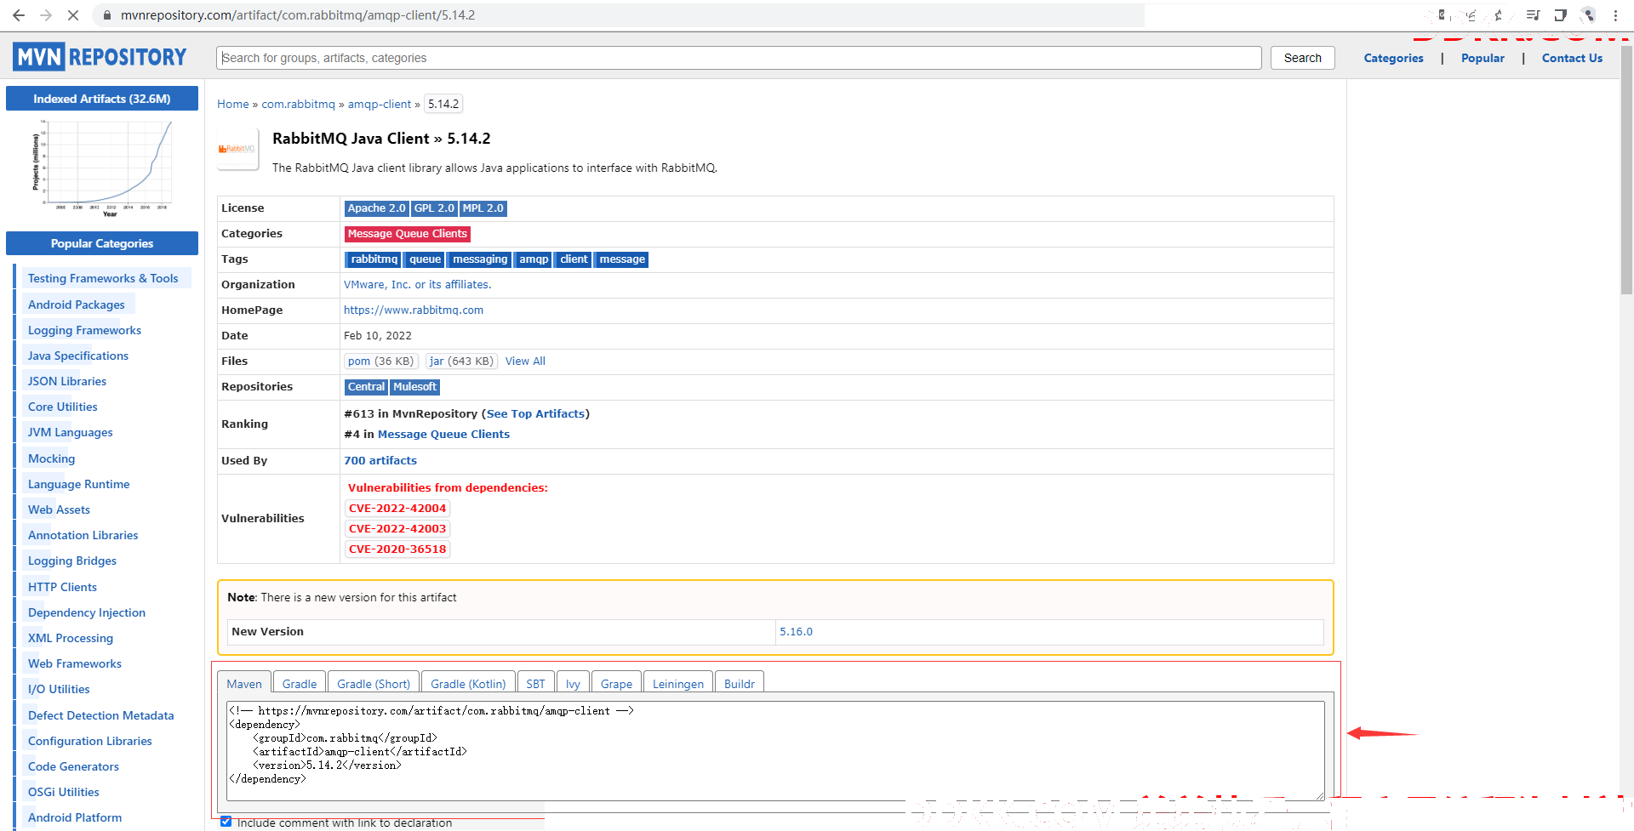This screenshot has height=831, width=1634.
Task: Open the Message Queue Clients category badge
Action: [407, 234]
